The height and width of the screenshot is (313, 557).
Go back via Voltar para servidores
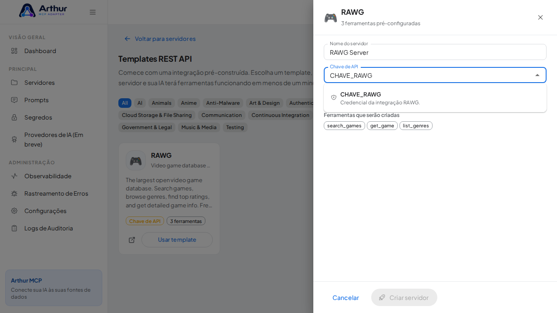[x=160, y=39]
